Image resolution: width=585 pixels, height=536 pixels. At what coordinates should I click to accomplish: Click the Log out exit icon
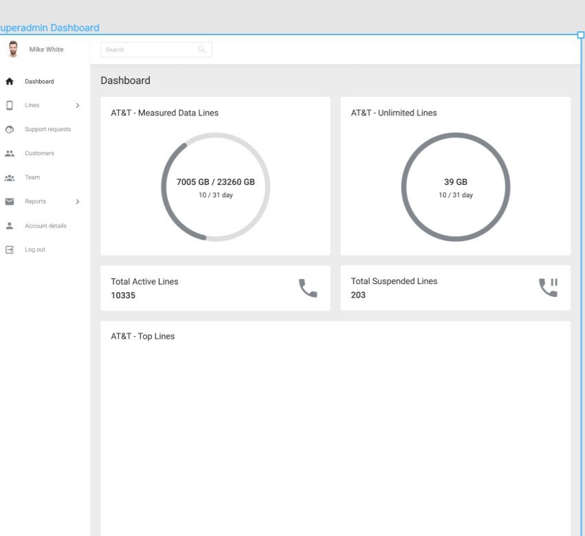click(x=10, y=249)
